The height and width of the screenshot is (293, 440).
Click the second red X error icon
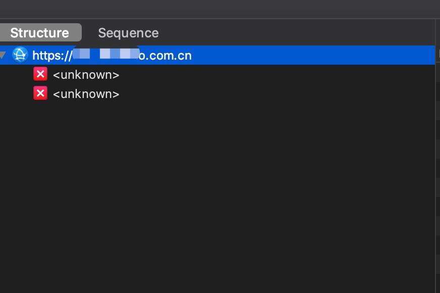[40, 93]
